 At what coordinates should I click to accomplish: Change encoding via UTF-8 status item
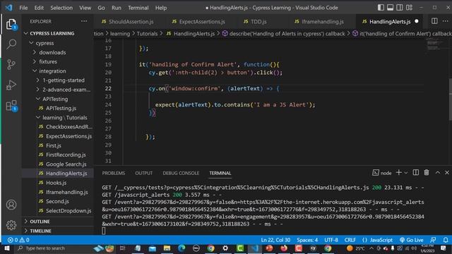click(x=331, y=240)
